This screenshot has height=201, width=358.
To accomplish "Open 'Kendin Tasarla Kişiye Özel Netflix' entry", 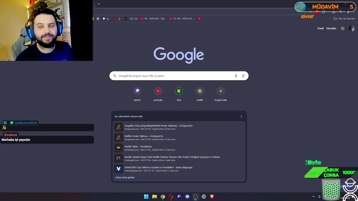I will pos(179,158).
